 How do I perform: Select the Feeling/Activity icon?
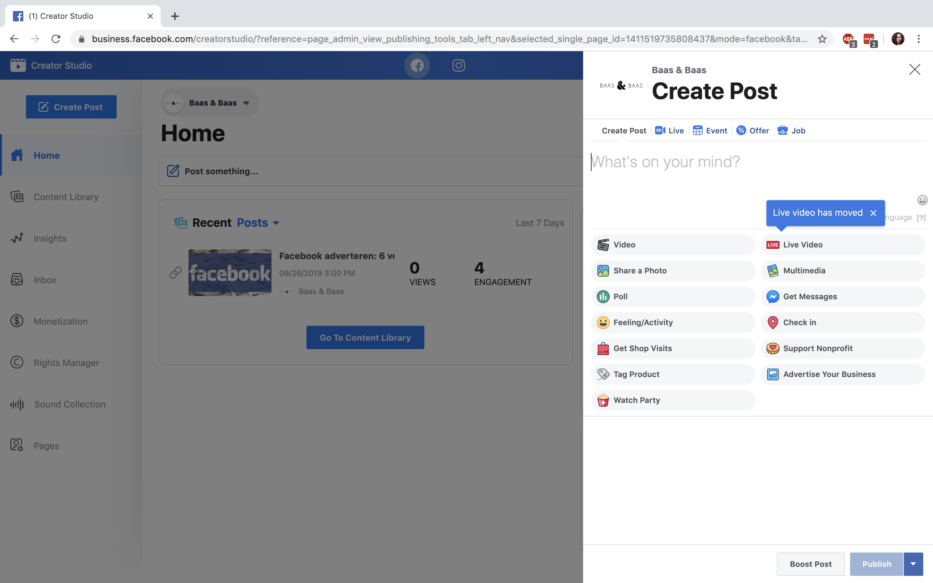point(603,322)
